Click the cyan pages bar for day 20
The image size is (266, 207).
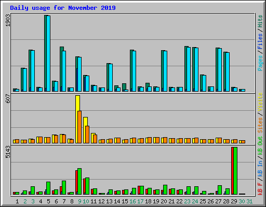pyautogui.click(x=165, y=71)
